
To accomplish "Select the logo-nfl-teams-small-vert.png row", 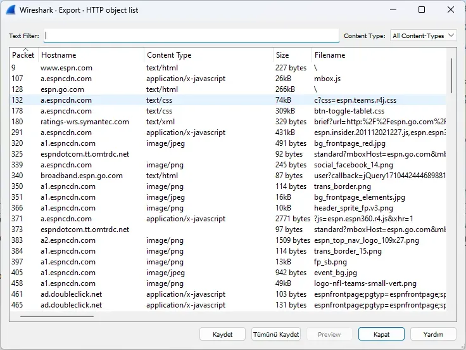I will 228,283.
